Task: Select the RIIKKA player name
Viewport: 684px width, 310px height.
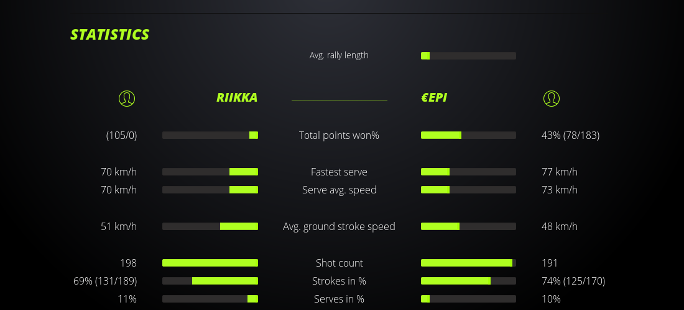Action: [x=237, y=98]
